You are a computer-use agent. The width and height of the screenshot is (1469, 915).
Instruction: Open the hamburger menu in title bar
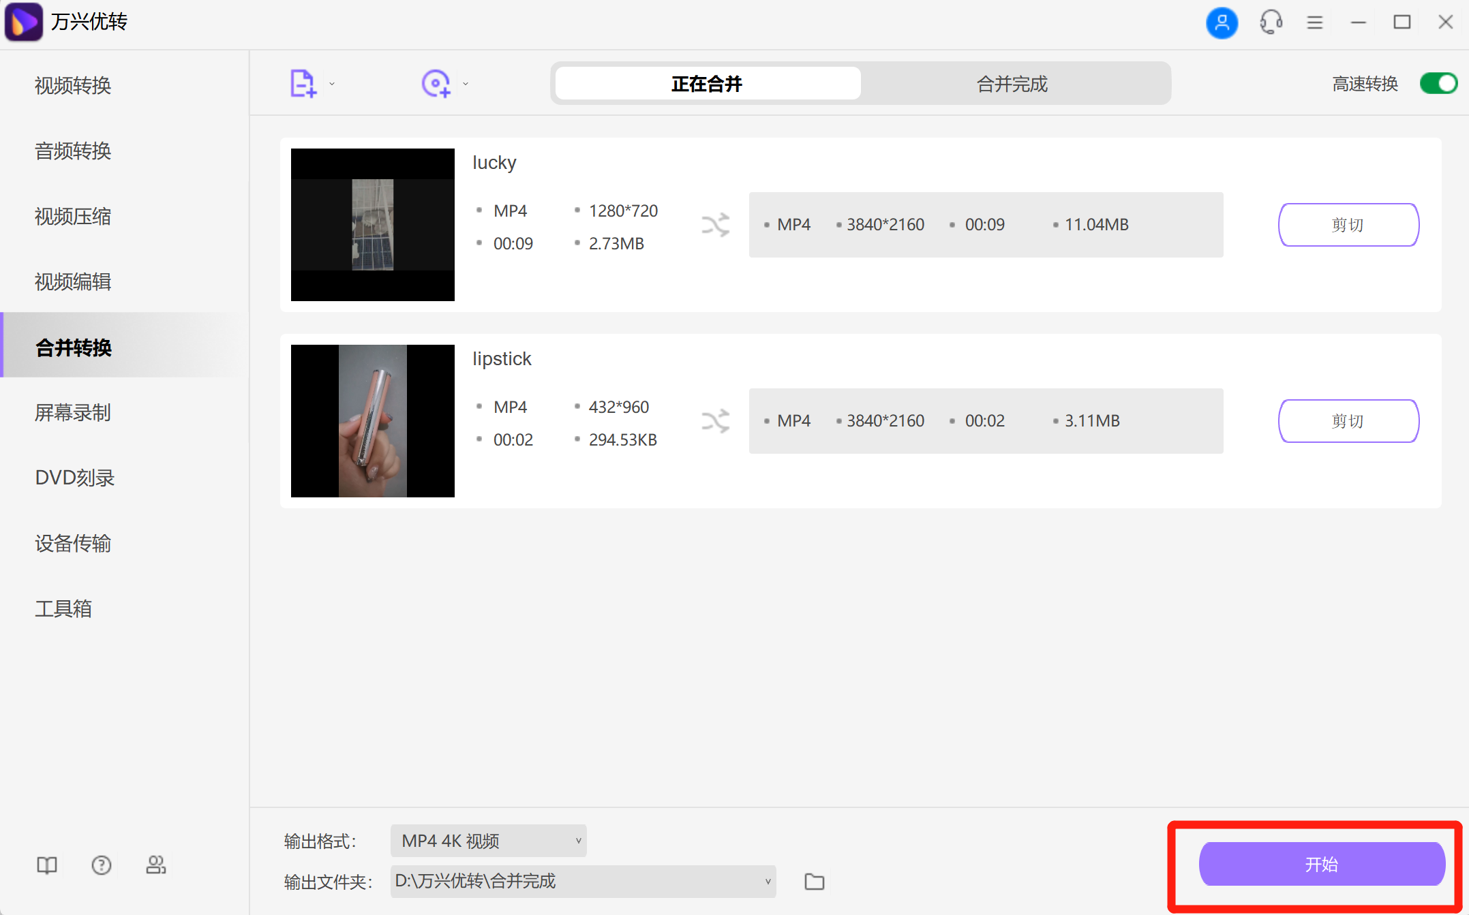pyautogui.click(x=1314, y=22)
